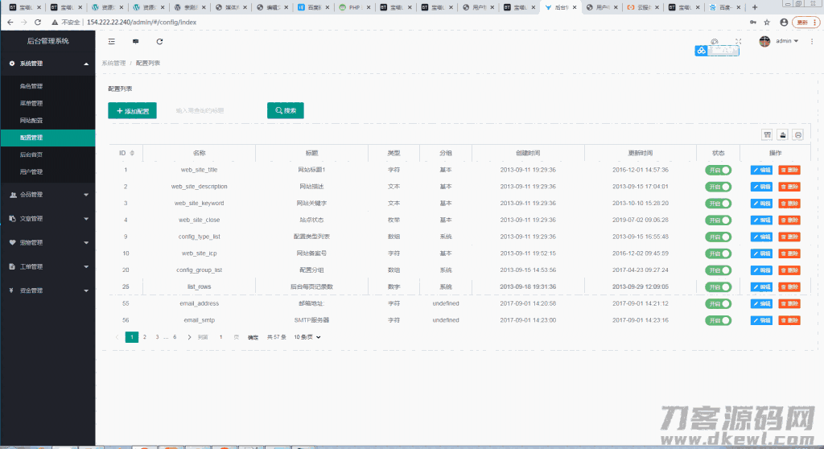Click the fullscreen icon near the admin avatar
This screenshot has width=824, height=449.
pyautogui.click(x=739, y=41)
